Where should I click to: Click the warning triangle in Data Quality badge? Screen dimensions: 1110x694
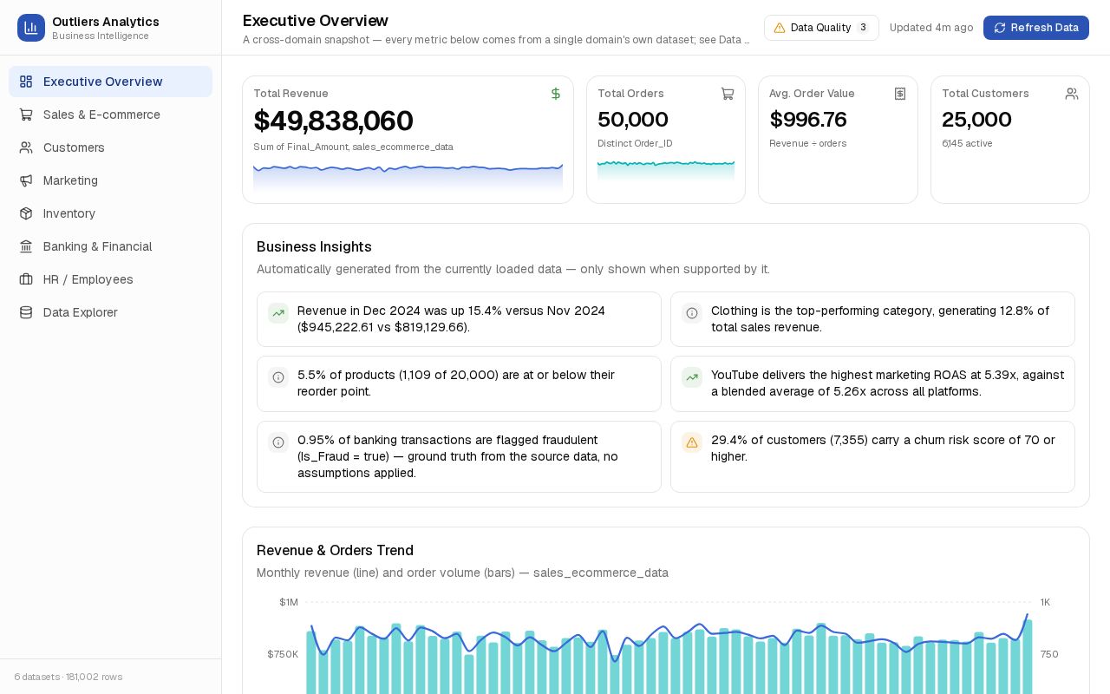[x=780, y=28]
